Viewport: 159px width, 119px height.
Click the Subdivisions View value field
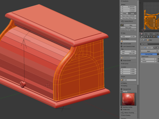[x=149, y=59]
